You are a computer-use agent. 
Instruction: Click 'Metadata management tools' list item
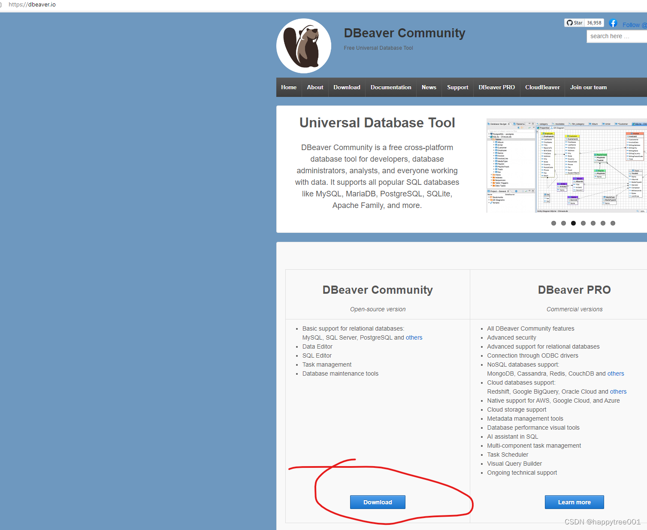click(525, 419)
